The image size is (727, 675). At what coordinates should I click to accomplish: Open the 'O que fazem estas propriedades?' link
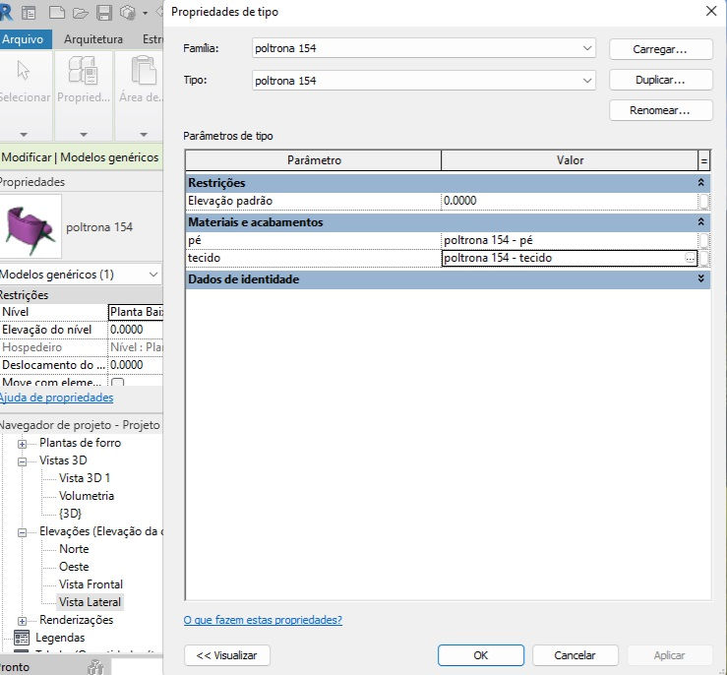pos(263,620)
